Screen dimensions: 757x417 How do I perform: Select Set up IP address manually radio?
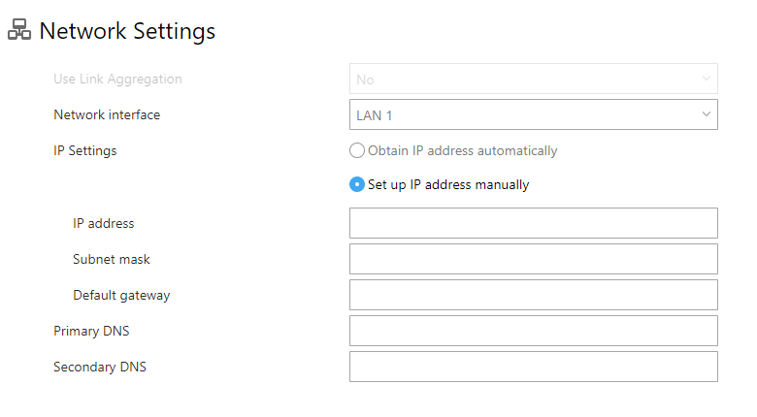tap(357, 184)
